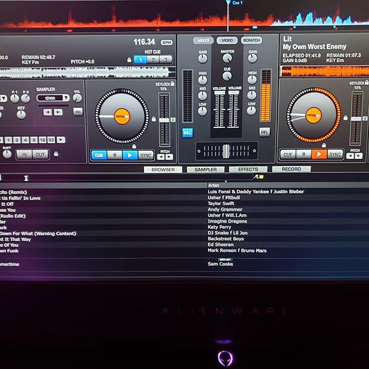Viewport: 369px width, 369px height.
Task: Play the left deck track
Action: coord(130,155)
